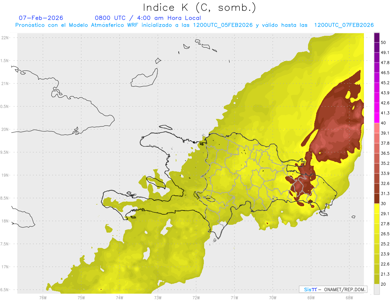Pick the olive legend band between 21.3 and 20
The image size is (392, 302).
(x=377, y=279)
